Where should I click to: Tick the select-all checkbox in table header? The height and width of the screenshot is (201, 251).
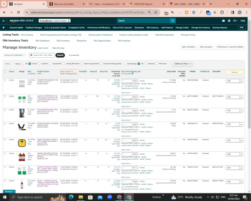(5, 71)
